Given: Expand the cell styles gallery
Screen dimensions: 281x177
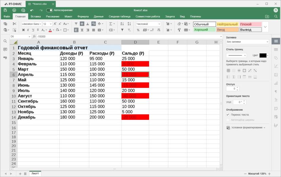Looking at the screenshot, I should click(265, 27).
